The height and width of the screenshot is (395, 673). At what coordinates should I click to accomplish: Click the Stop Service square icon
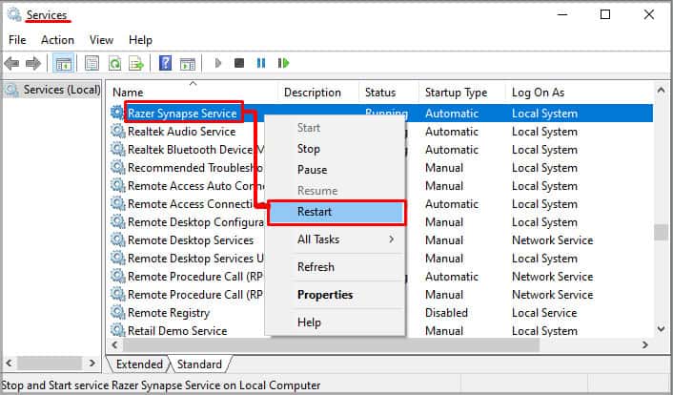239,64
